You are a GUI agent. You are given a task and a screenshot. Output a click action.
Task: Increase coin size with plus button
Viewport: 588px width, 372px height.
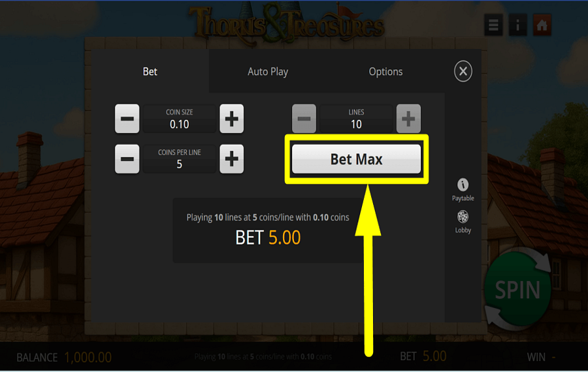click(x=232, y=119)
